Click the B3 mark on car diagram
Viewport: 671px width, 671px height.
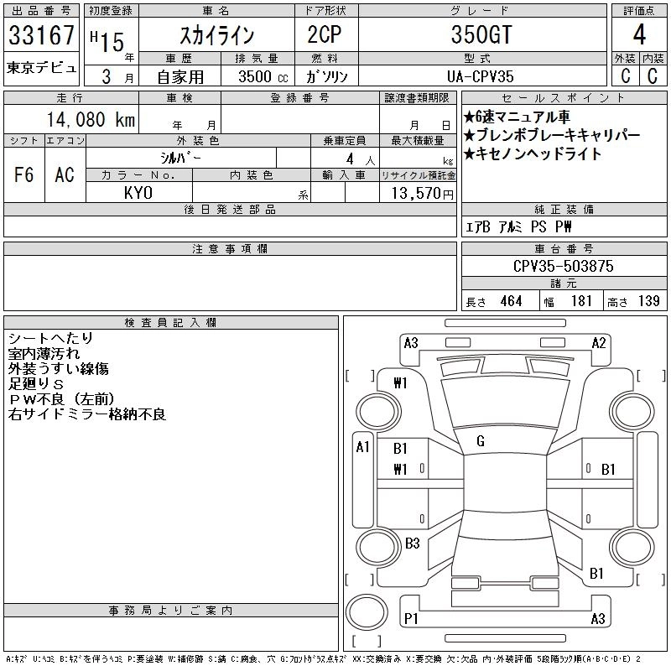pyautogui.click(x=412, y=544)
